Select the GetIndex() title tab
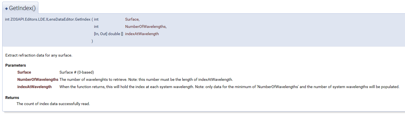The height and width of the screenshot is (114, 405). click(20, 8)
